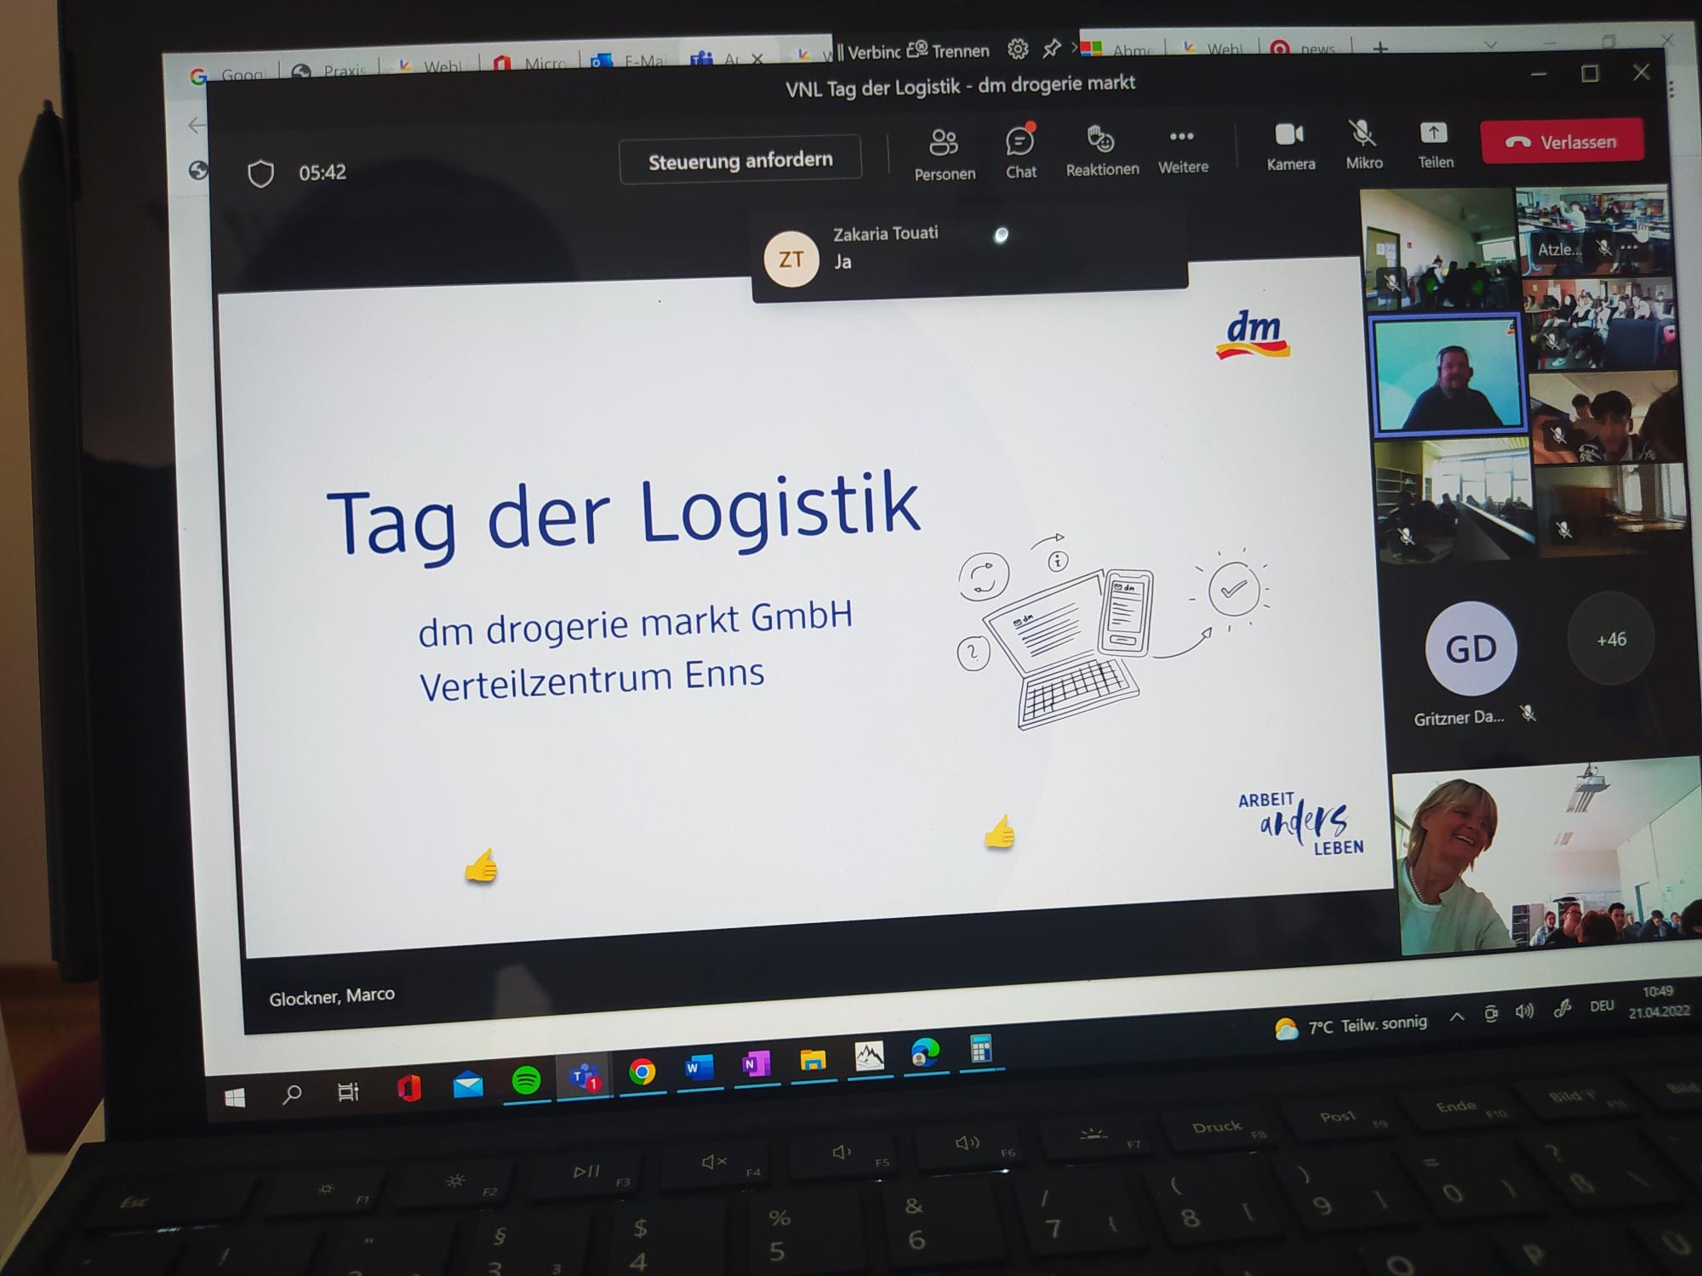Viewport: 1702px width, 1276px height.
Task: Open the Mail app on taskbar
Action: 467,1085
